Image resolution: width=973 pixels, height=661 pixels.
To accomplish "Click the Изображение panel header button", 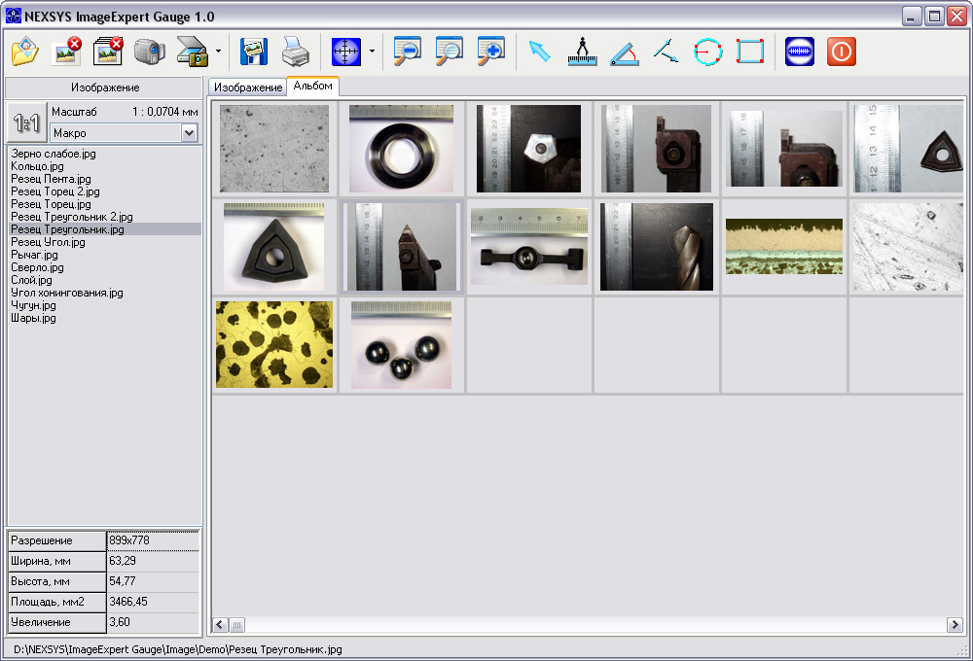I will [104, 87].
